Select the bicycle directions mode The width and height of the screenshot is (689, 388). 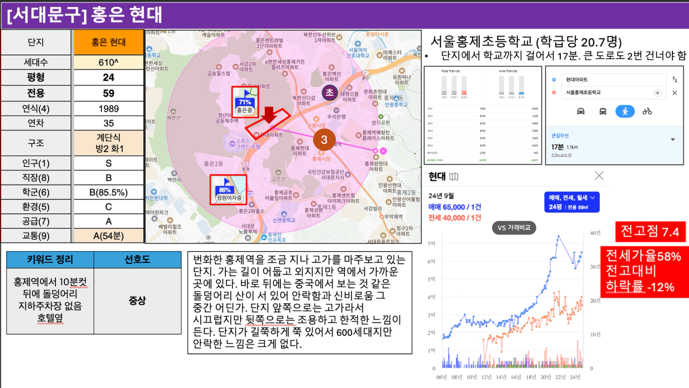pos(647,112)
